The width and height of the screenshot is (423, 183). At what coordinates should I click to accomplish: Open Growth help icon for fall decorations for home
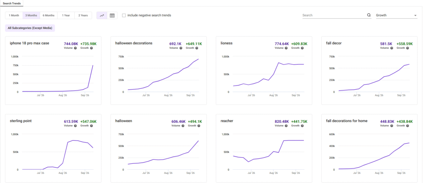[408, 126]
